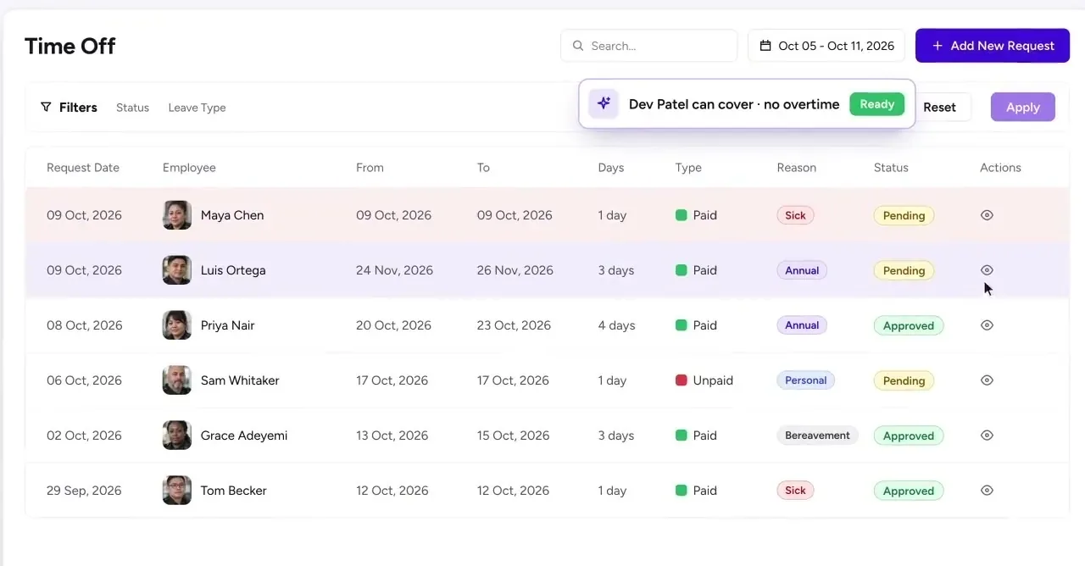Click the name Sam Whitaker
The height and width of the screenshot is (566, 1085).
pos(240,380)
